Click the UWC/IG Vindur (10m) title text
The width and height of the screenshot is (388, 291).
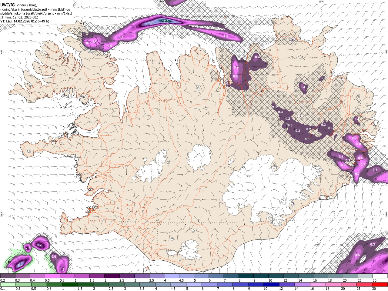(19, 5)
